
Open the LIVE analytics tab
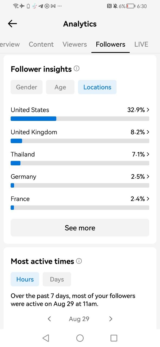tap(141, 44)
